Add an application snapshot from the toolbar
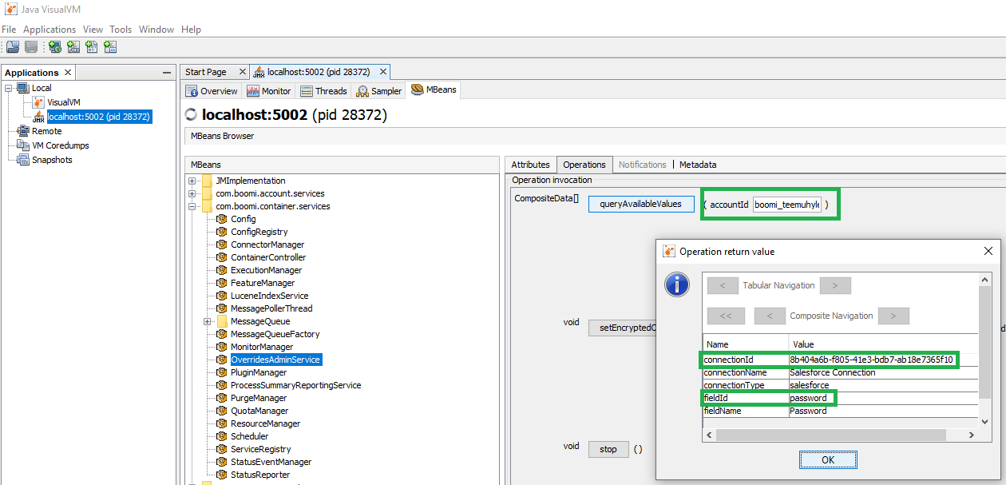 pos(109,46)
